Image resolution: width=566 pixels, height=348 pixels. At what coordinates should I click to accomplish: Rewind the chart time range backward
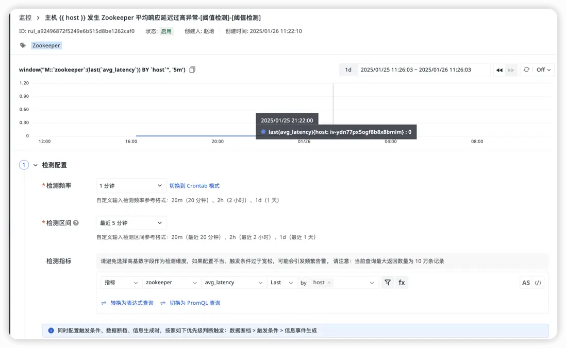pos(500,69)
